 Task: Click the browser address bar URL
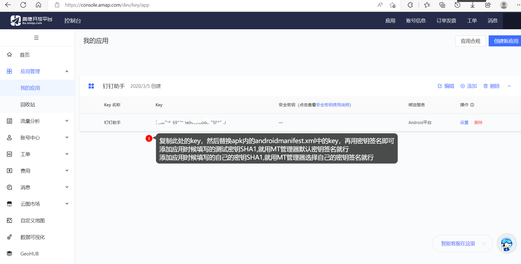[x=107, y=5]
